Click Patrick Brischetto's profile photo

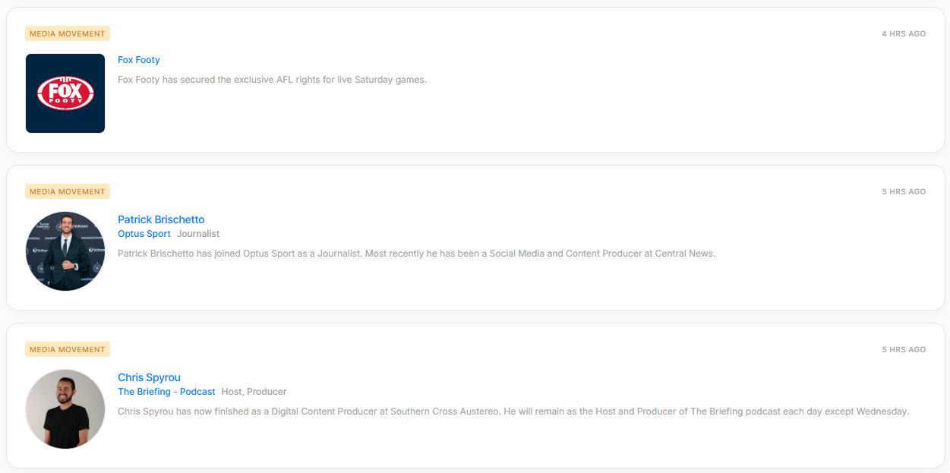click(x=65, y=251)
